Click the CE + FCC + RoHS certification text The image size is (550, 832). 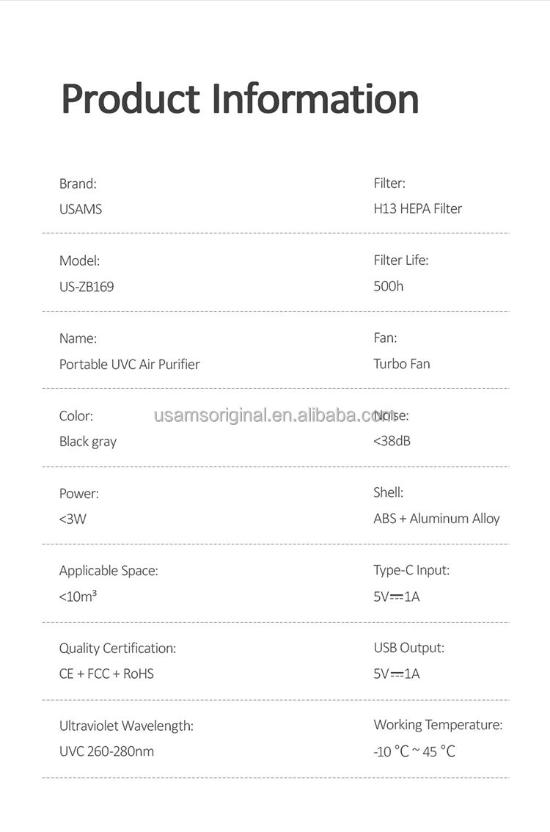(106, 674)
